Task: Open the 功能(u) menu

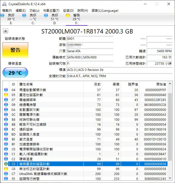Action: [34, 11]
